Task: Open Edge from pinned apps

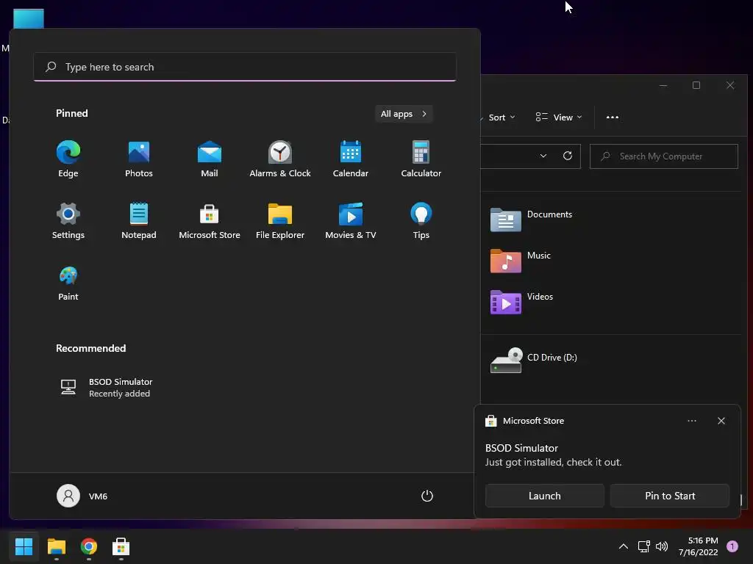Action: 68,159
